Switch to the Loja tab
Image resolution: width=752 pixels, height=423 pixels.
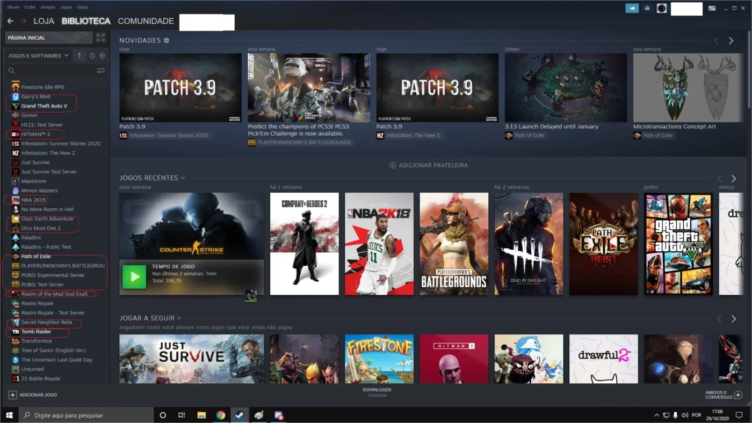click(44, 21)
